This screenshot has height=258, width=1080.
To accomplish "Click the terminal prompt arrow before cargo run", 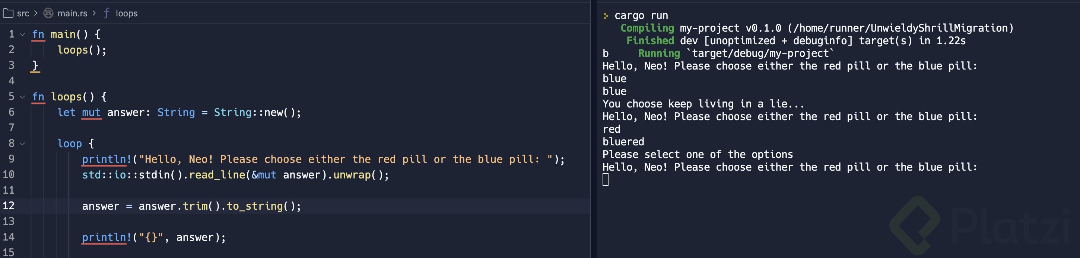I will coord(606,16).
